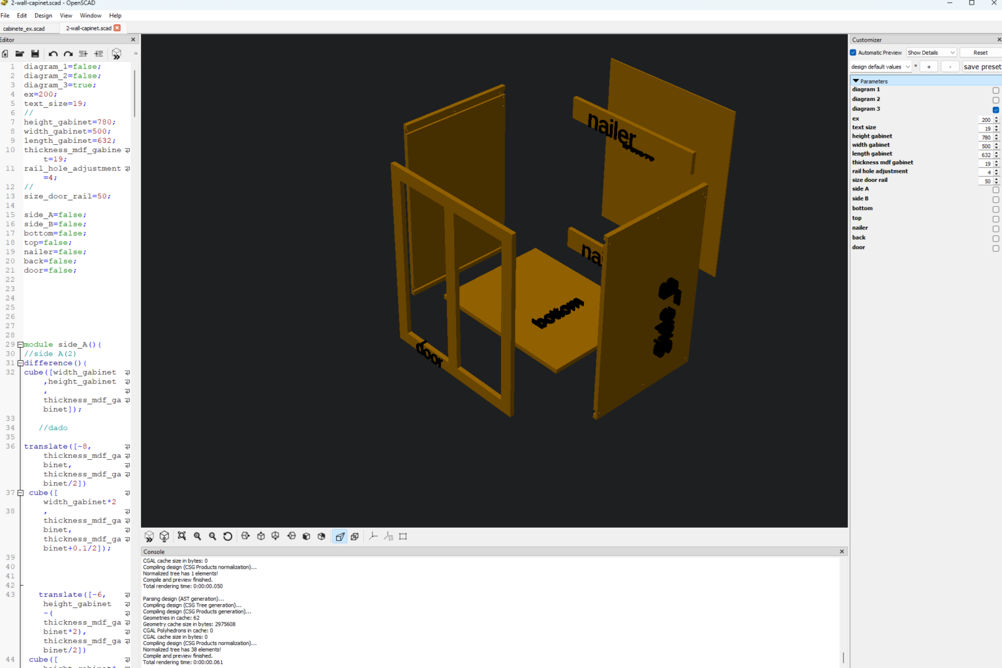The height and width of the screenshot is (668, 1002).
Task: Click the Undo arrow in editor toolbar
Action: [53, 53]
